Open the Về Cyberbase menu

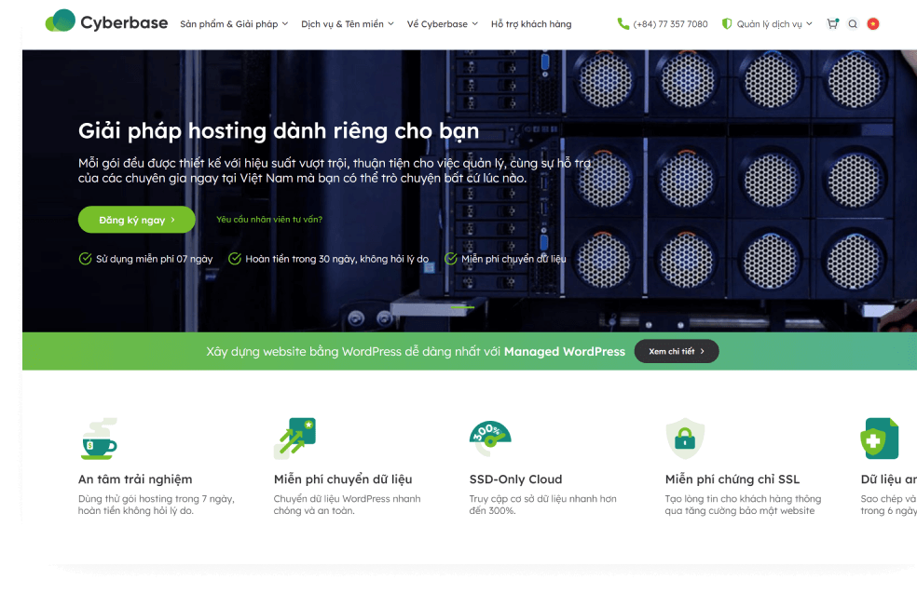point(442,24)
